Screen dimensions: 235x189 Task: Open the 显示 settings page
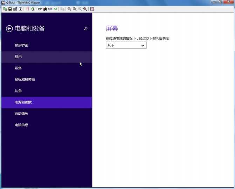pos(47,57)
